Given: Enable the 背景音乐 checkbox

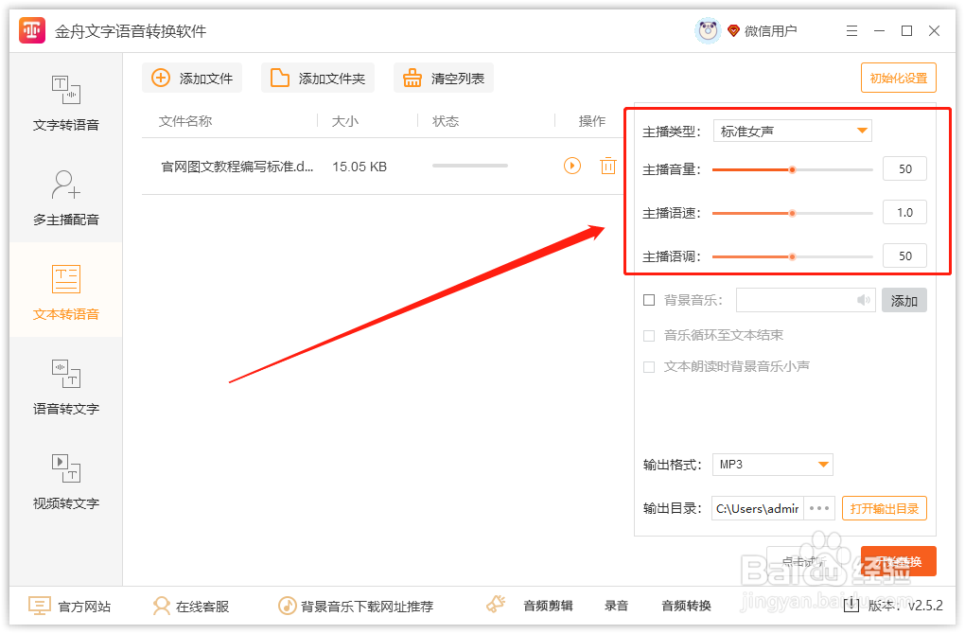Looking at the screenshot, I should click(x=648, y=300).
